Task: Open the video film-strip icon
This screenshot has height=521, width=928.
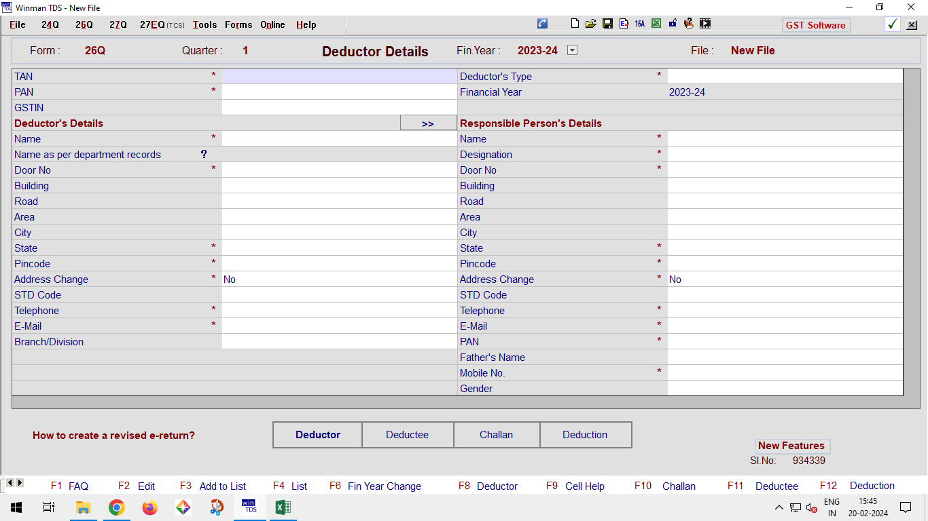Action: (705, 24)
